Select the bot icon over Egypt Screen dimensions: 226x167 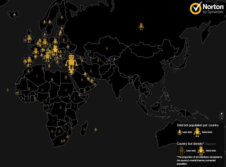click(x=66, y=77)
